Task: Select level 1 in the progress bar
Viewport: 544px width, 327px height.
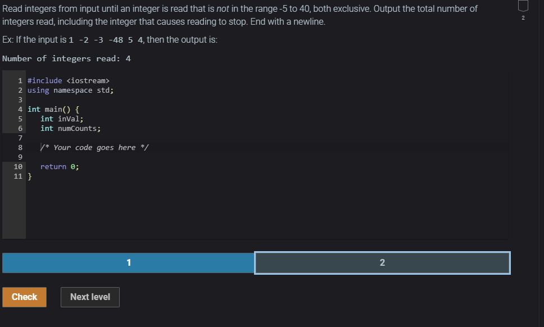Action: point(128,262)
